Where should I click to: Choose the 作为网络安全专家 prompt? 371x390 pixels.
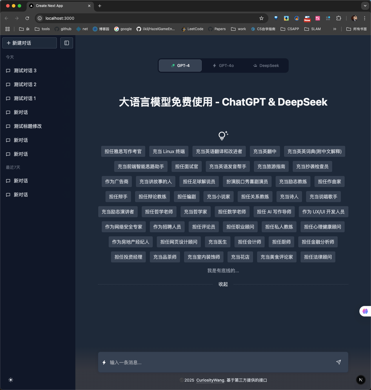[124, 227]
